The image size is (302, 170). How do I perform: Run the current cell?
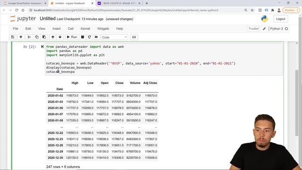click(x=72, y=37)
